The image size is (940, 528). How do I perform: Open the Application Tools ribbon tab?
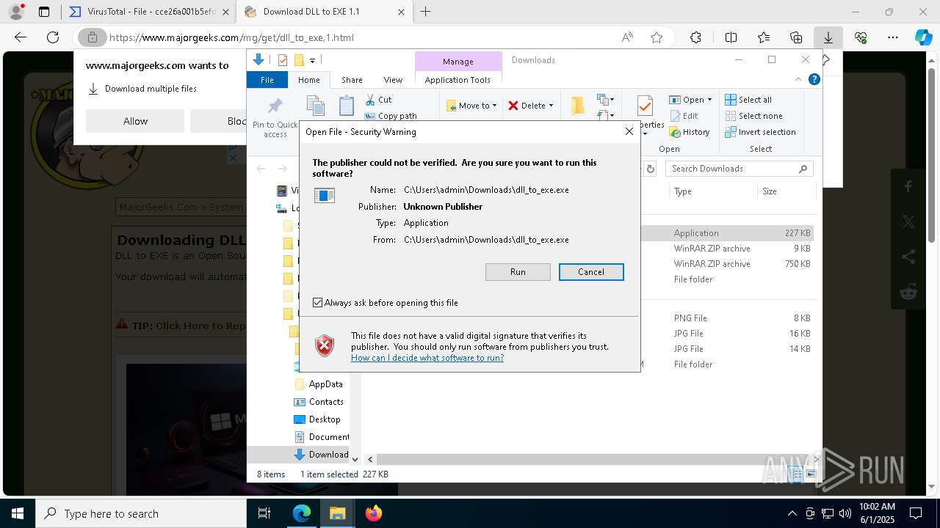(458, 80)
